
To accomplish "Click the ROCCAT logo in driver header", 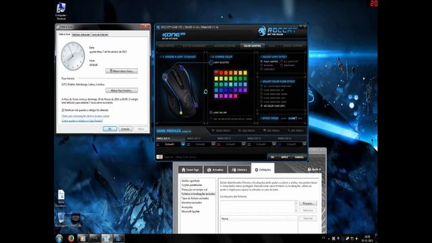I will coord(277,31).
